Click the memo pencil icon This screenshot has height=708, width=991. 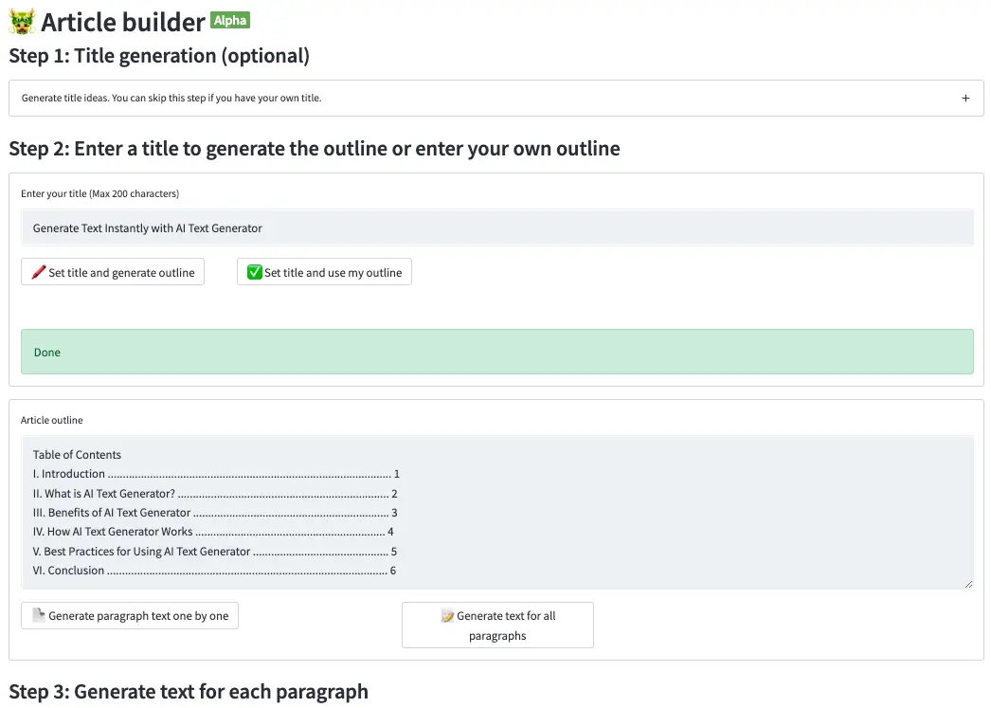click(447, 616)
